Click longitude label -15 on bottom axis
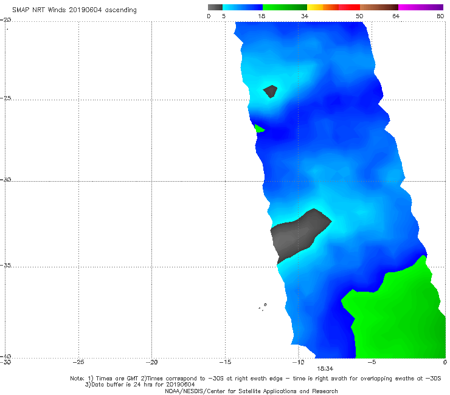Viewport: 450px width, 395px height. click(x=225, y=362)
